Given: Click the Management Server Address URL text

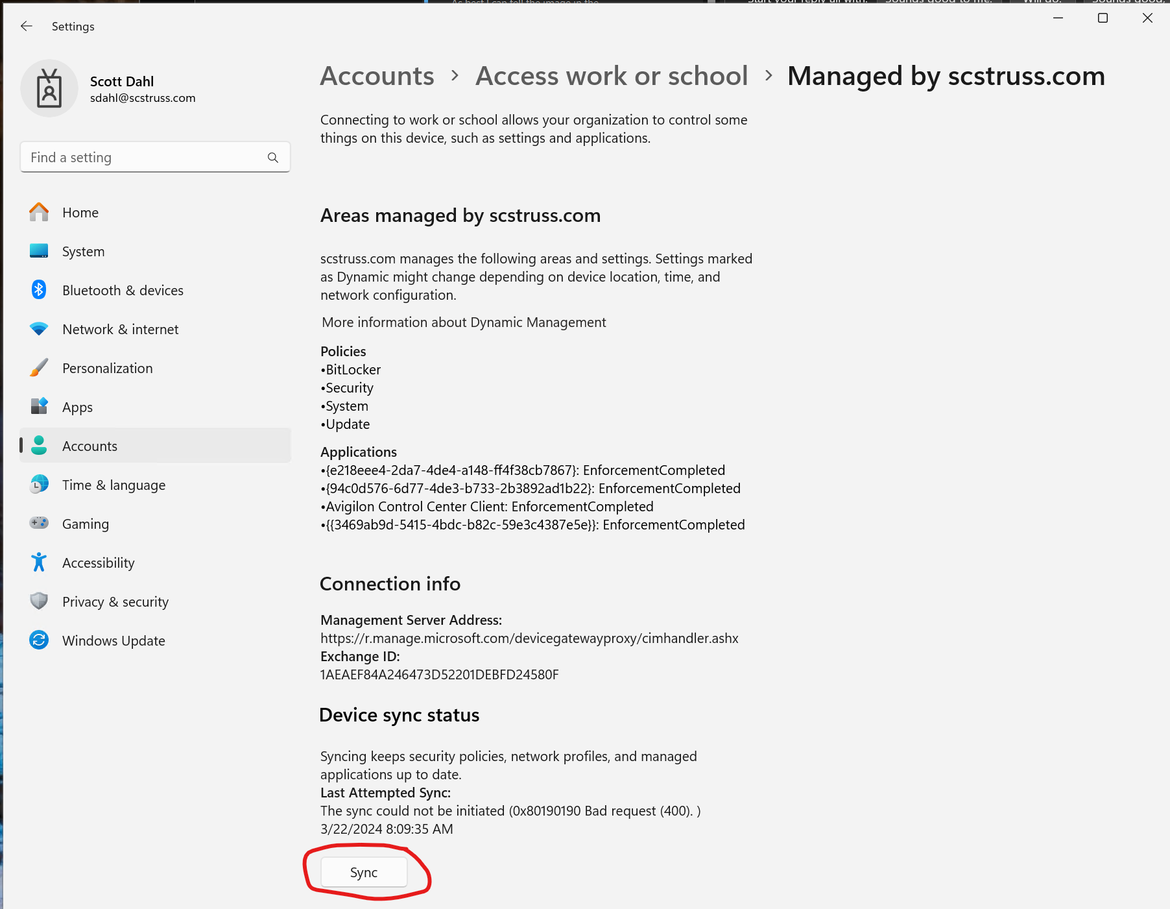Looking at the screenshot, I should pos(529,638).
